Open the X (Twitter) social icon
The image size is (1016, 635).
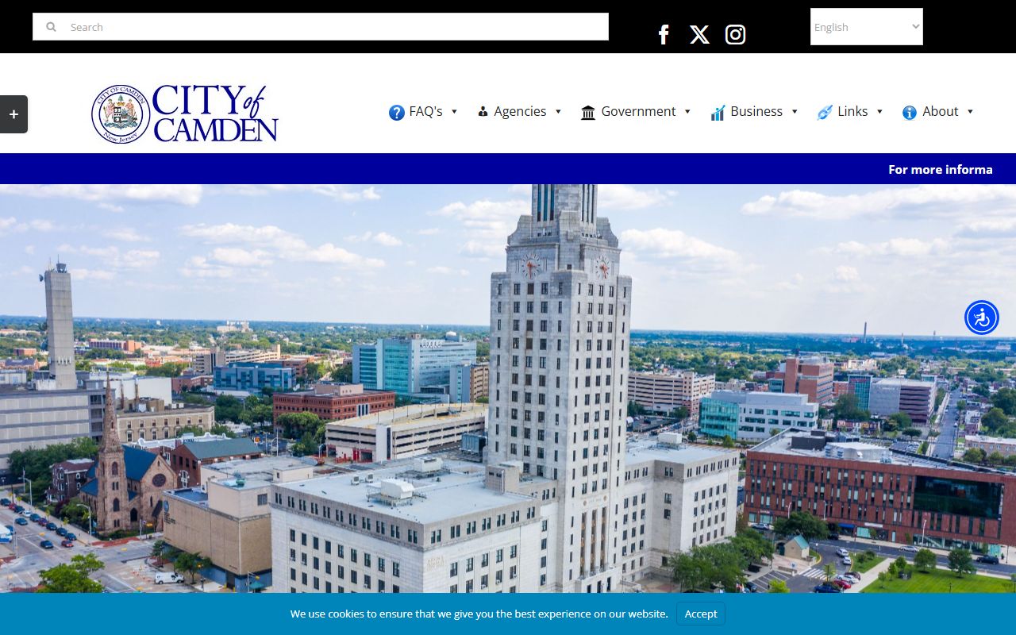pyautogui.click(x=699, y=34)
